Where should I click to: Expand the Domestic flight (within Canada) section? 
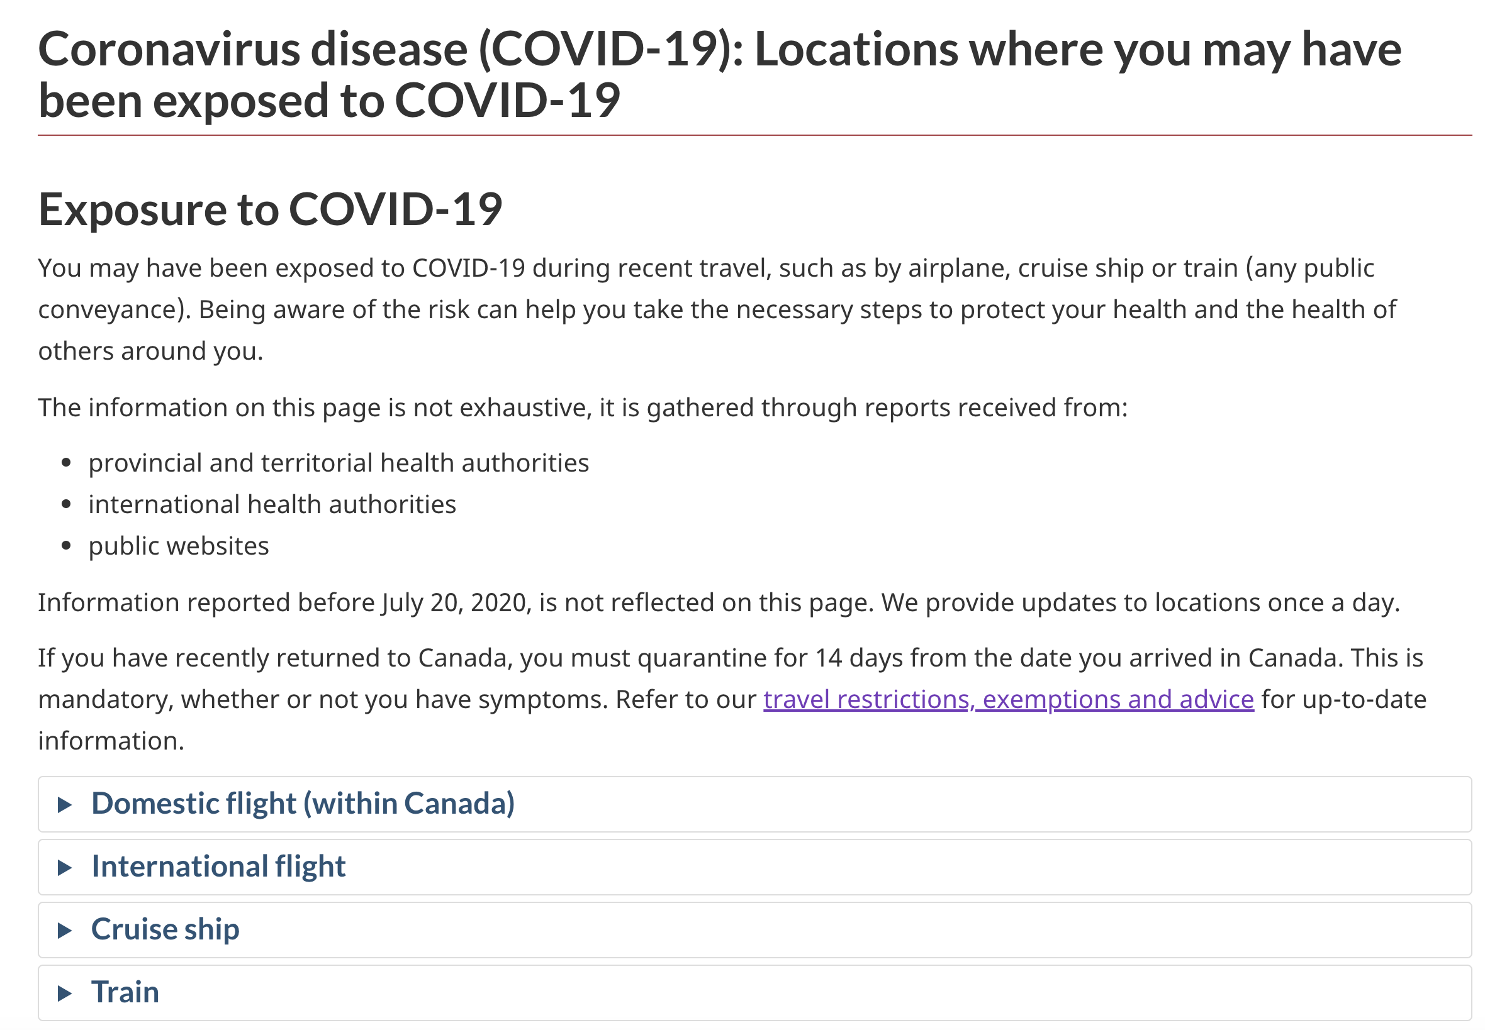point(303,804)
